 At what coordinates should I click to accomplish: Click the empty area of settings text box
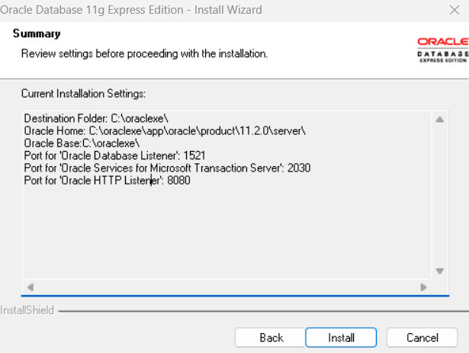[227, 233]
